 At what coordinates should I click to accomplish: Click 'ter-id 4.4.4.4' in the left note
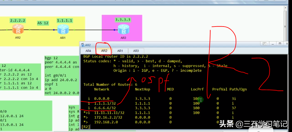15,70
